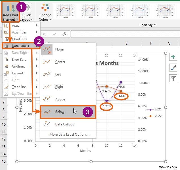Expand the Axes submenu arrow
This screenshot has height=170, width=180.
click(x=37, y=26)
